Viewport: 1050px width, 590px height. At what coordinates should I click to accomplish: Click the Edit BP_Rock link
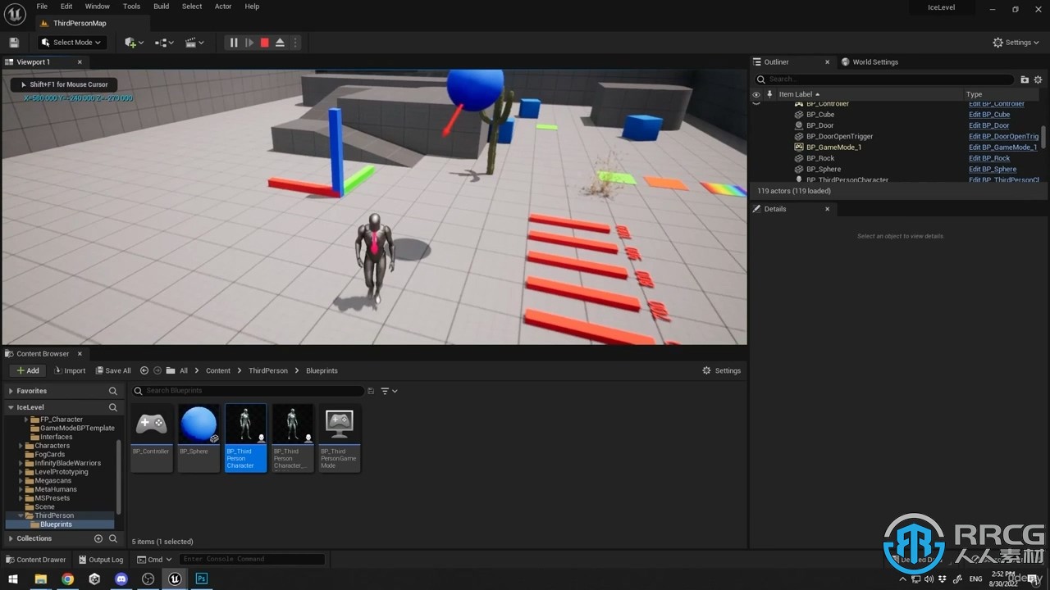[x=989, y=158]
